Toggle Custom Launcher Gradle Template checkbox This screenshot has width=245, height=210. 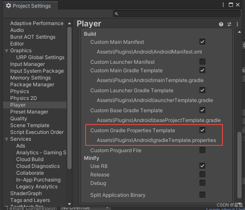[202, 90]
